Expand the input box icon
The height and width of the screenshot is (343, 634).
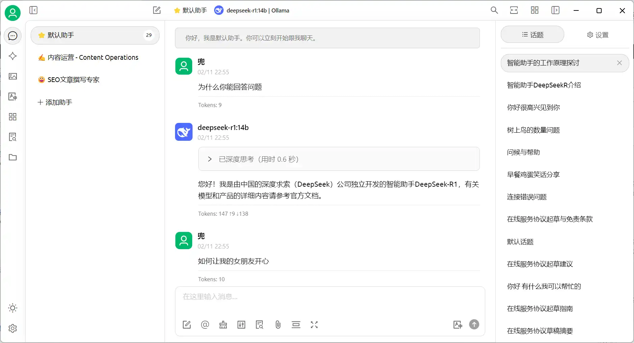pyautogui.click(x=314, y=325)
